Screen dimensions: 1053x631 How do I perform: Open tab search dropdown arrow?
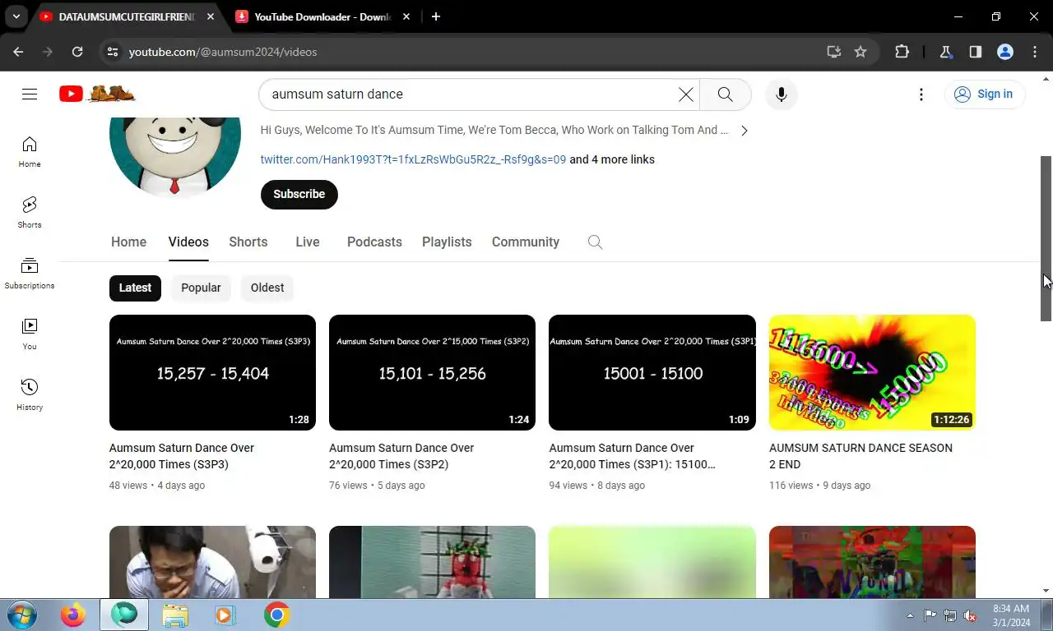16,16
